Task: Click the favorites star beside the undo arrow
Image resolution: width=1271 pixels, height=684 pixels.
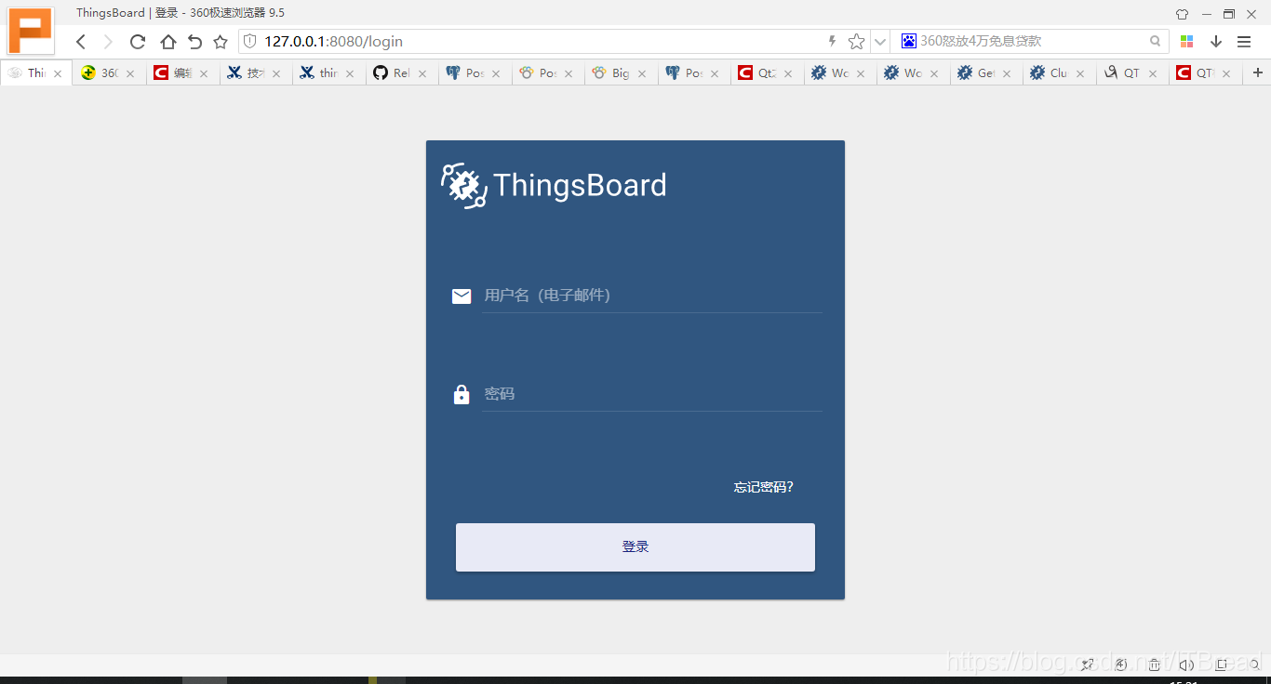Action: [x=221, y=42]
